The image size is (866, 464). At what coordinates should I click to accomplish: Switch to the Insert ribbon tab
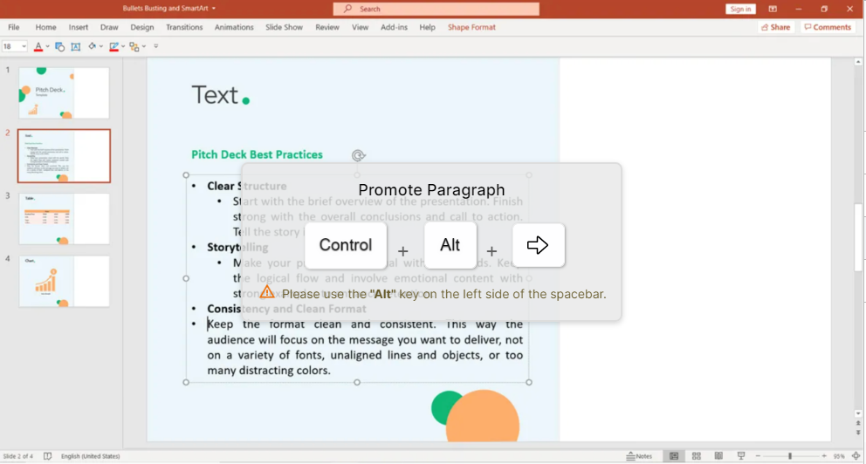79,27
